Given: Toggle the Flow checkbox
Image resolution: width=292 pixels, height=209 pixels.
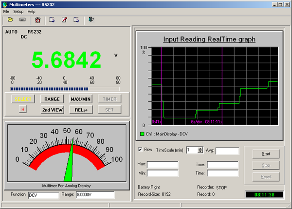Looking at the screenshot, I should (x=140, y=150).
